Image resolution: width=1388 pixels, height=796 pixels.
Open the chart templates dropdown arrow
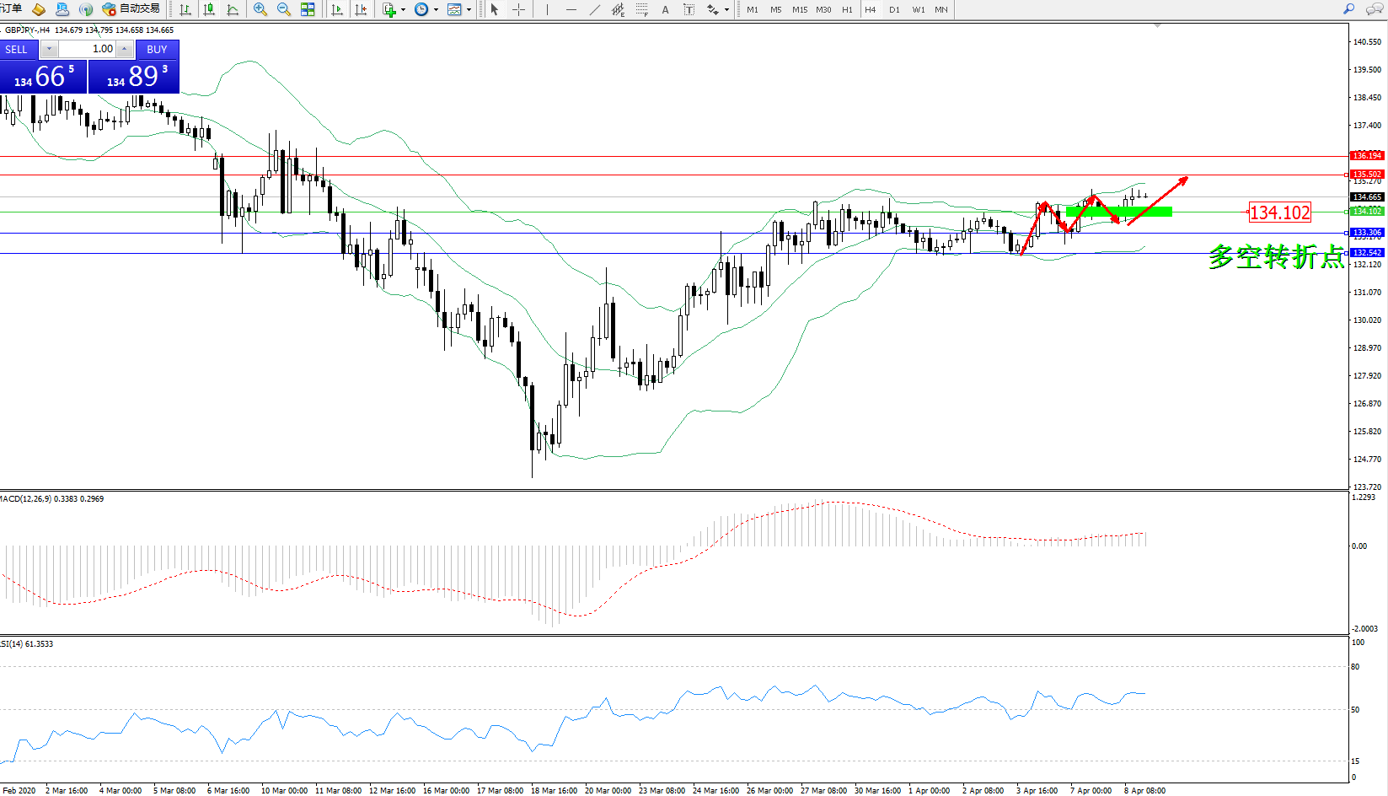click(x=469, y=10)
